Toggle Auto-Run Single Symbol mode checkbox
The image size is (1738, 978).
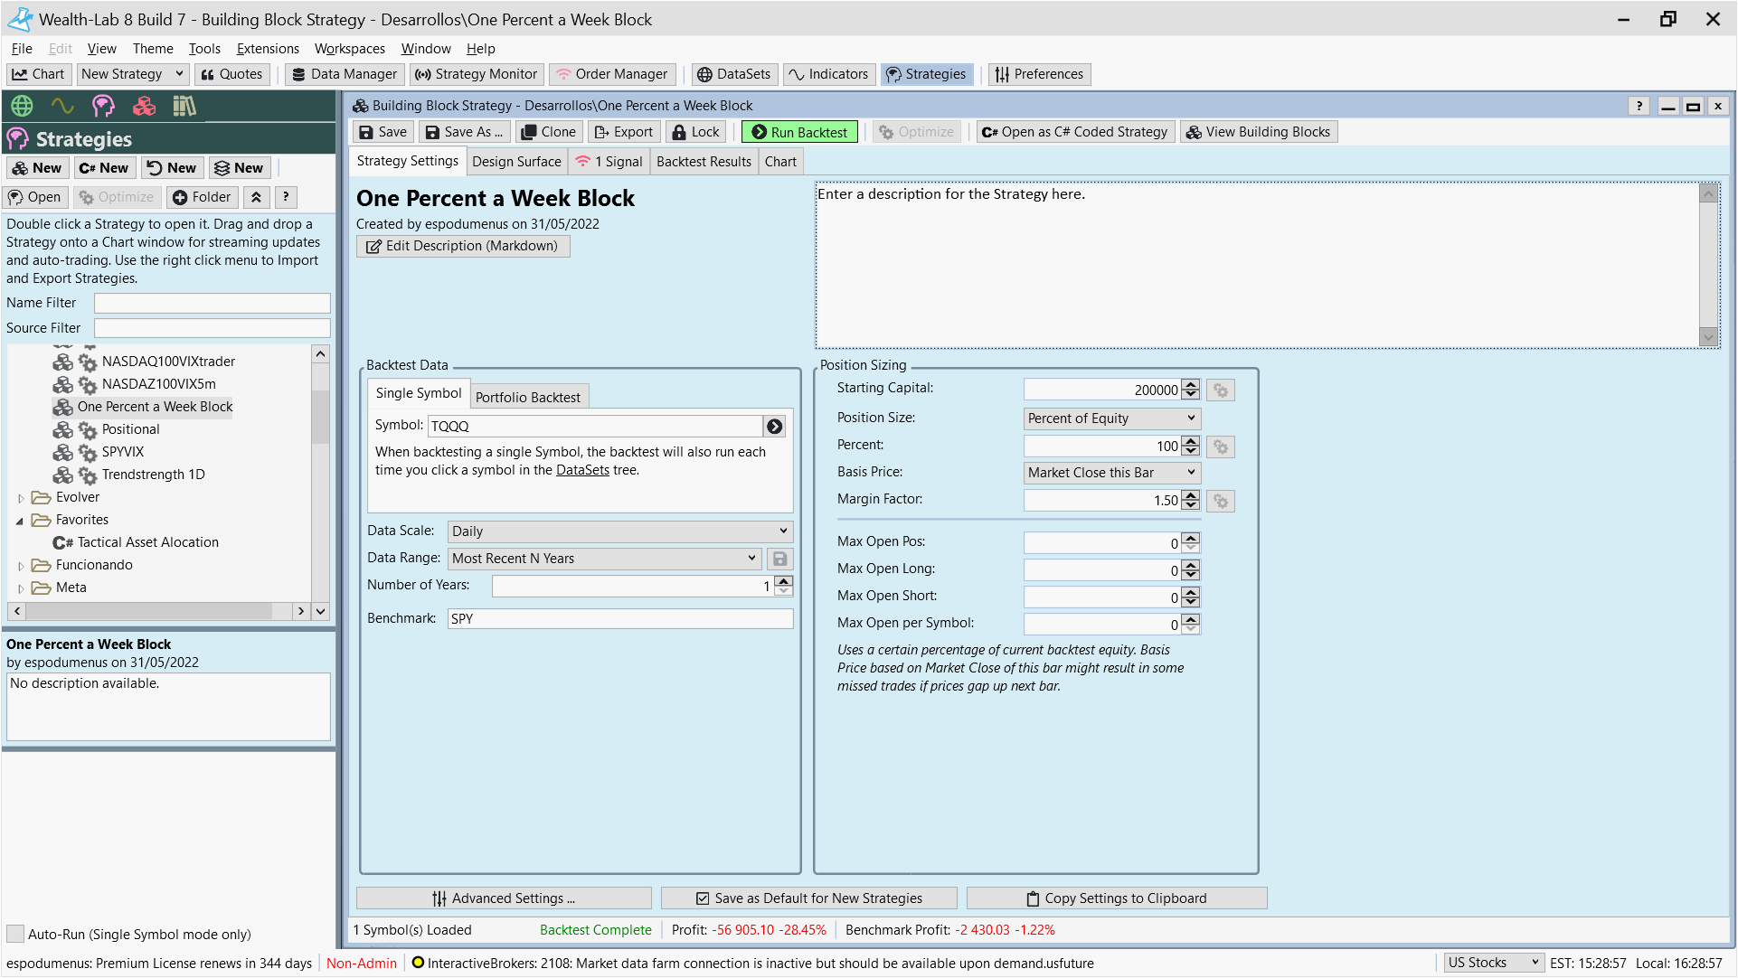(x=15, y=934)
